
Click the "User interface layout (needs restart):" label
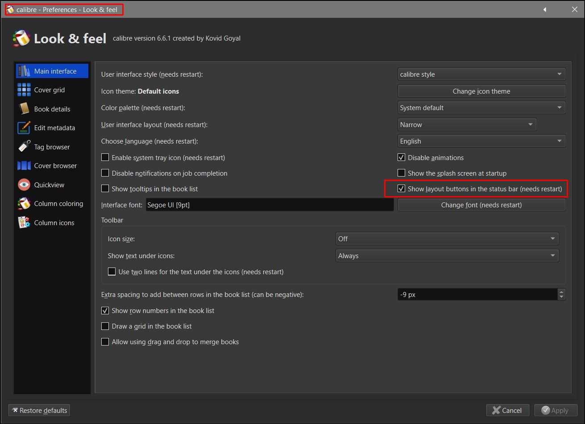pos(154,125)
